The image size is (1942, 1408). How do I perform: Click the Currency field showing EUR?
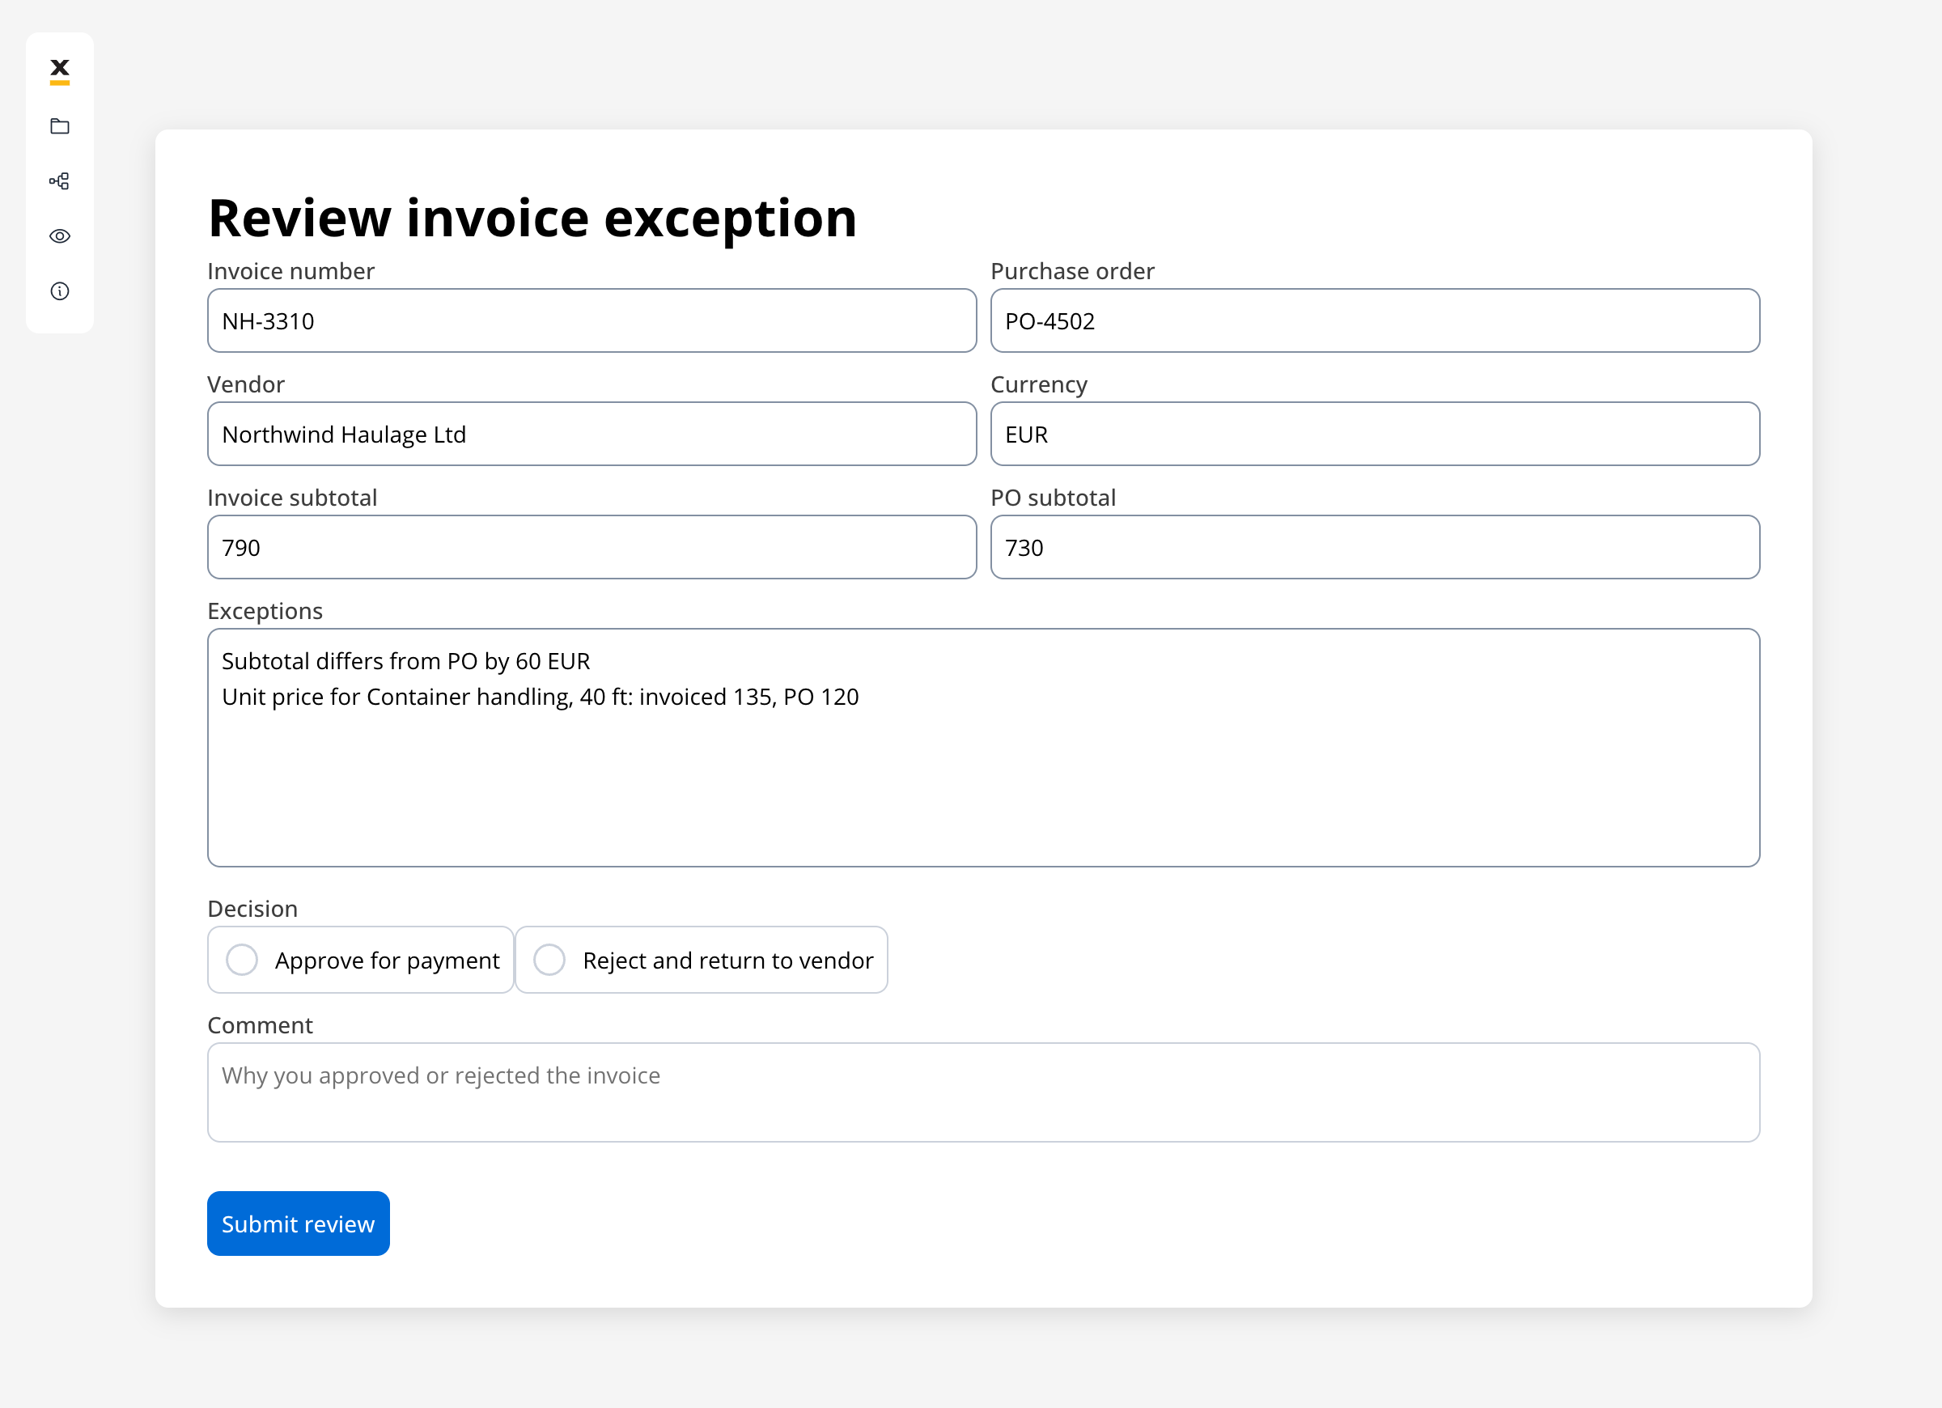click(x=1375, y=435)
